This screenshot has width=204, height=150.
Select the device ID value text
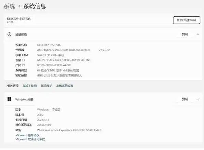pos(64,60)
